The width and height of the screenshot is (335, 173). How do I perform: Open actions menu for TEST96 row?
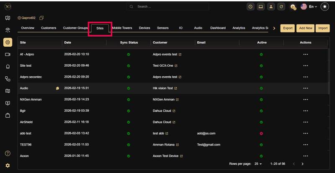coord(306,145)
